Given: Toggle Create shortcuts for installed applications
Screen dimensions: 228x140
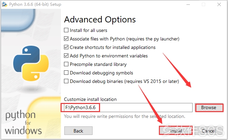Looking at the screenshot, I should coord(66,47).
